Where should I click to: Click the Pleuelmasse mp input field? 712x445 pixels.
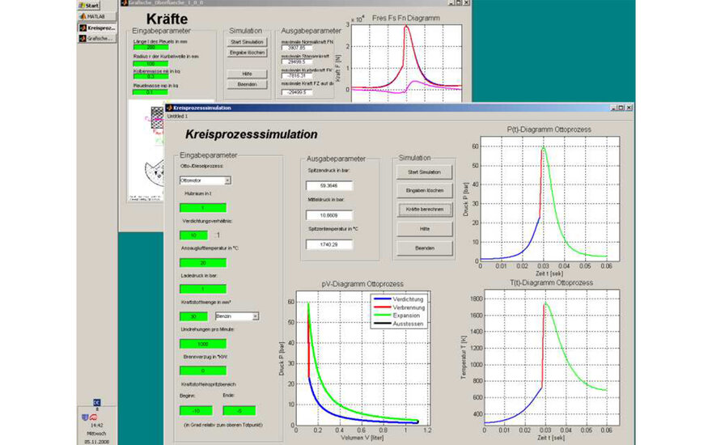[x=150, y=91]
